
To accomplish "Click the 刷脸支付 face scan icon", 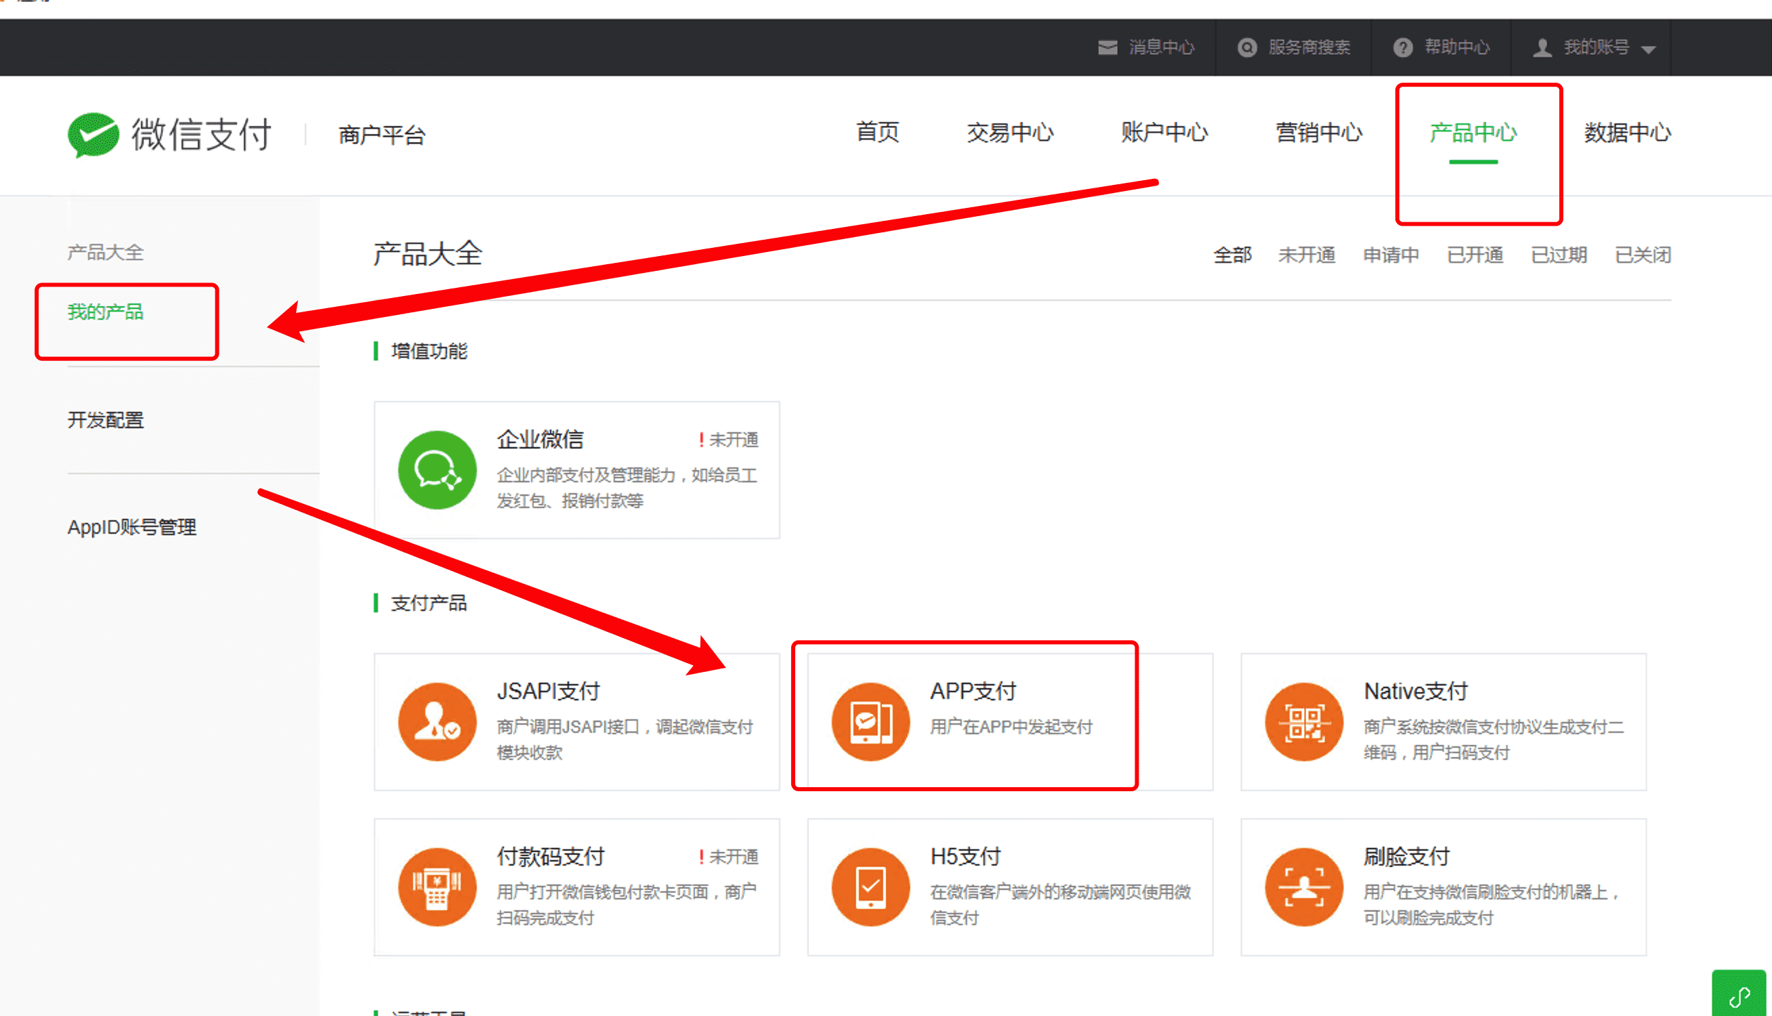I will [x=1304, y=887].
